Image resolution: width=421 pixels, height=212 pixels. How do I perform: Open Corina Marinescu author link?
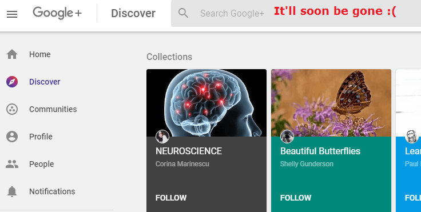(182, 163)
